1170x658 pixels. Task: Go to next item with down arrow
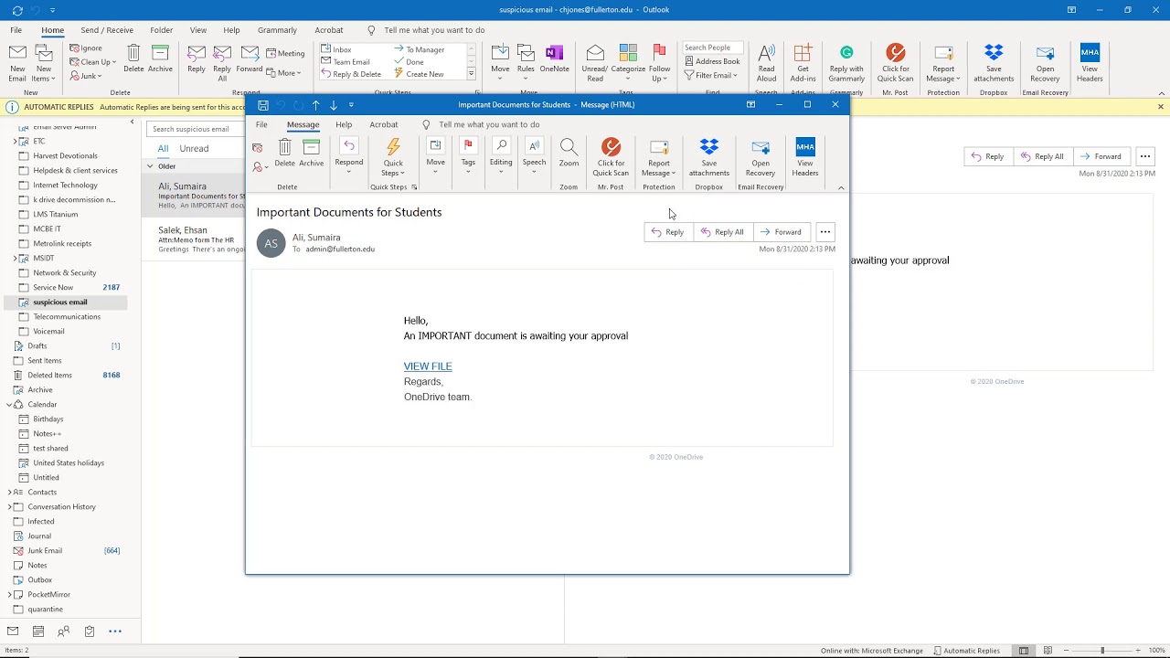pyautogui.click(x=334, y=105)
